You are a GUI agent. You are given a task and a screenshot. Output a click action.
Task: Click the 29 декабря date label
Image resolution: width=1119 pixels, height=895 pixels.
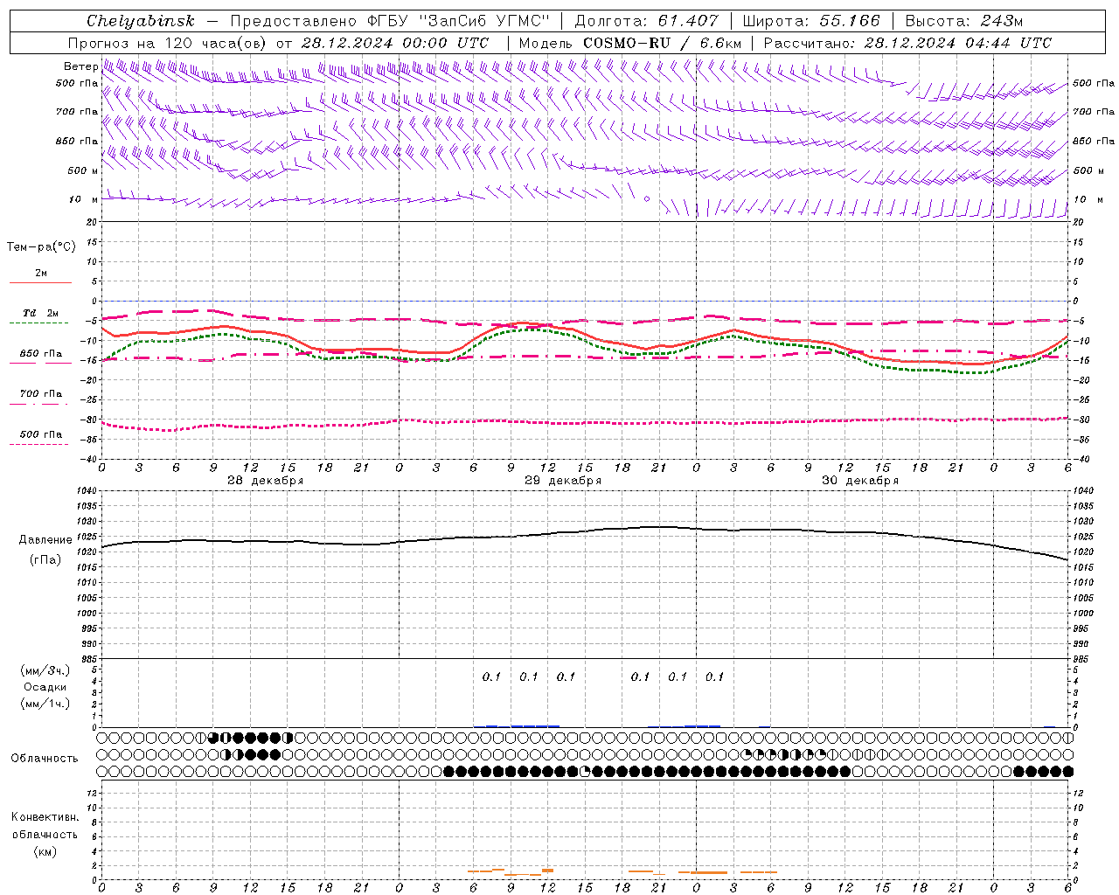pos(563,481)
